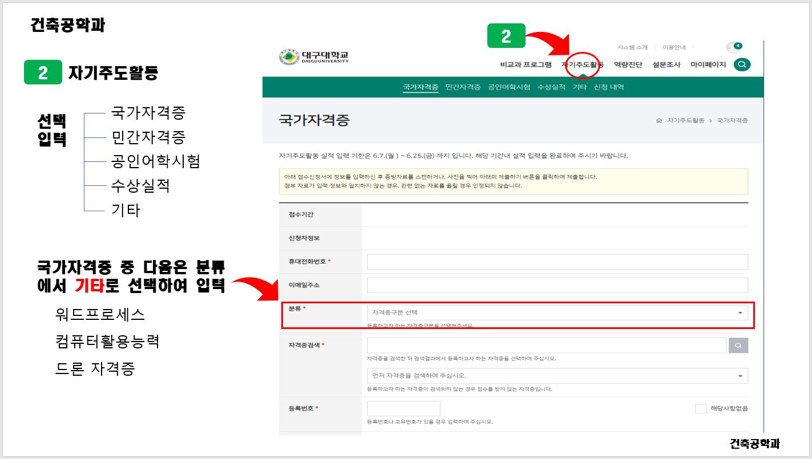The height and width of the screenshot is (459, 812).
Task: Open the 비교과 프로그램 menu
Action: click(526, 64)
